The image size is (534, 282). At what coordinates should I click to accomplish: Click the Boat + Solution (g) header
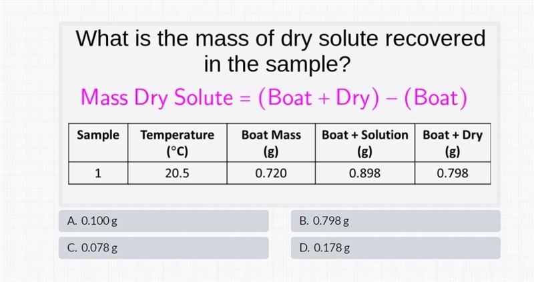tap(365, 143)
